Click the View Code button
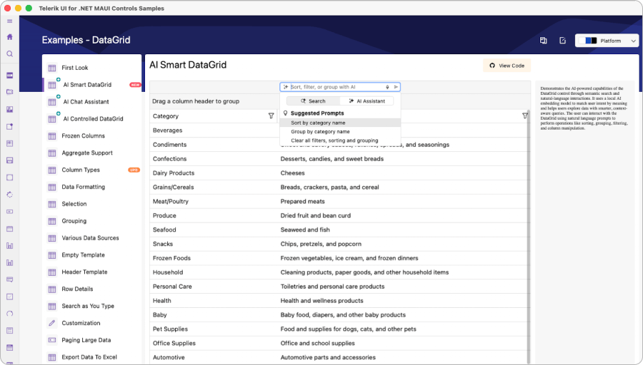 507,66
